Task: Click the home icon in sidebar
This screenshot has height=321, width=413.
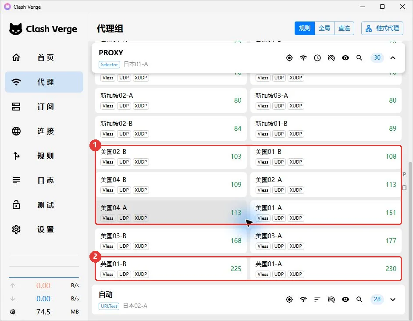Action: [16, 57]
